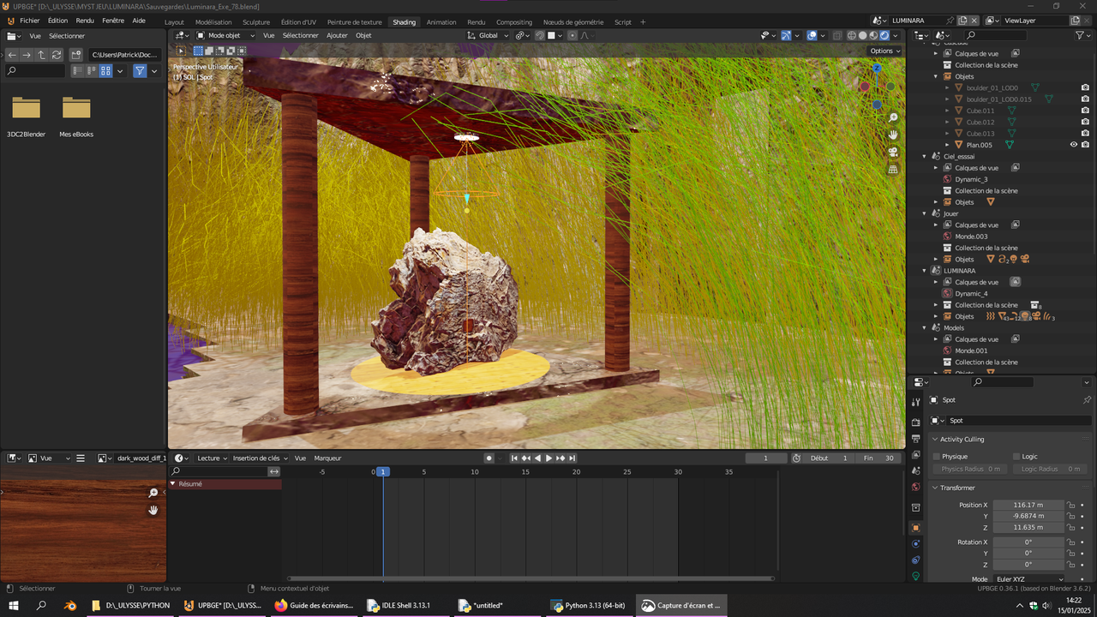Toggle render camera icon of Cube.011

pyautogui.click(x=1085, y=111)
